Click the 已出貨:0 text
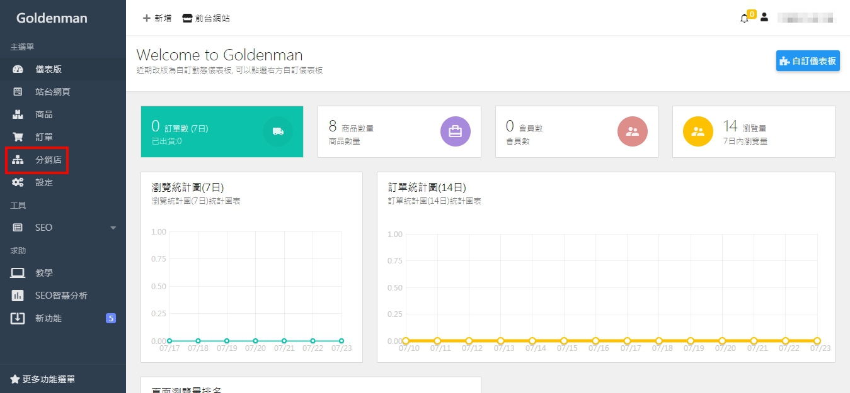The height and width of the screenshot is (393, 850). pos(167,141)
